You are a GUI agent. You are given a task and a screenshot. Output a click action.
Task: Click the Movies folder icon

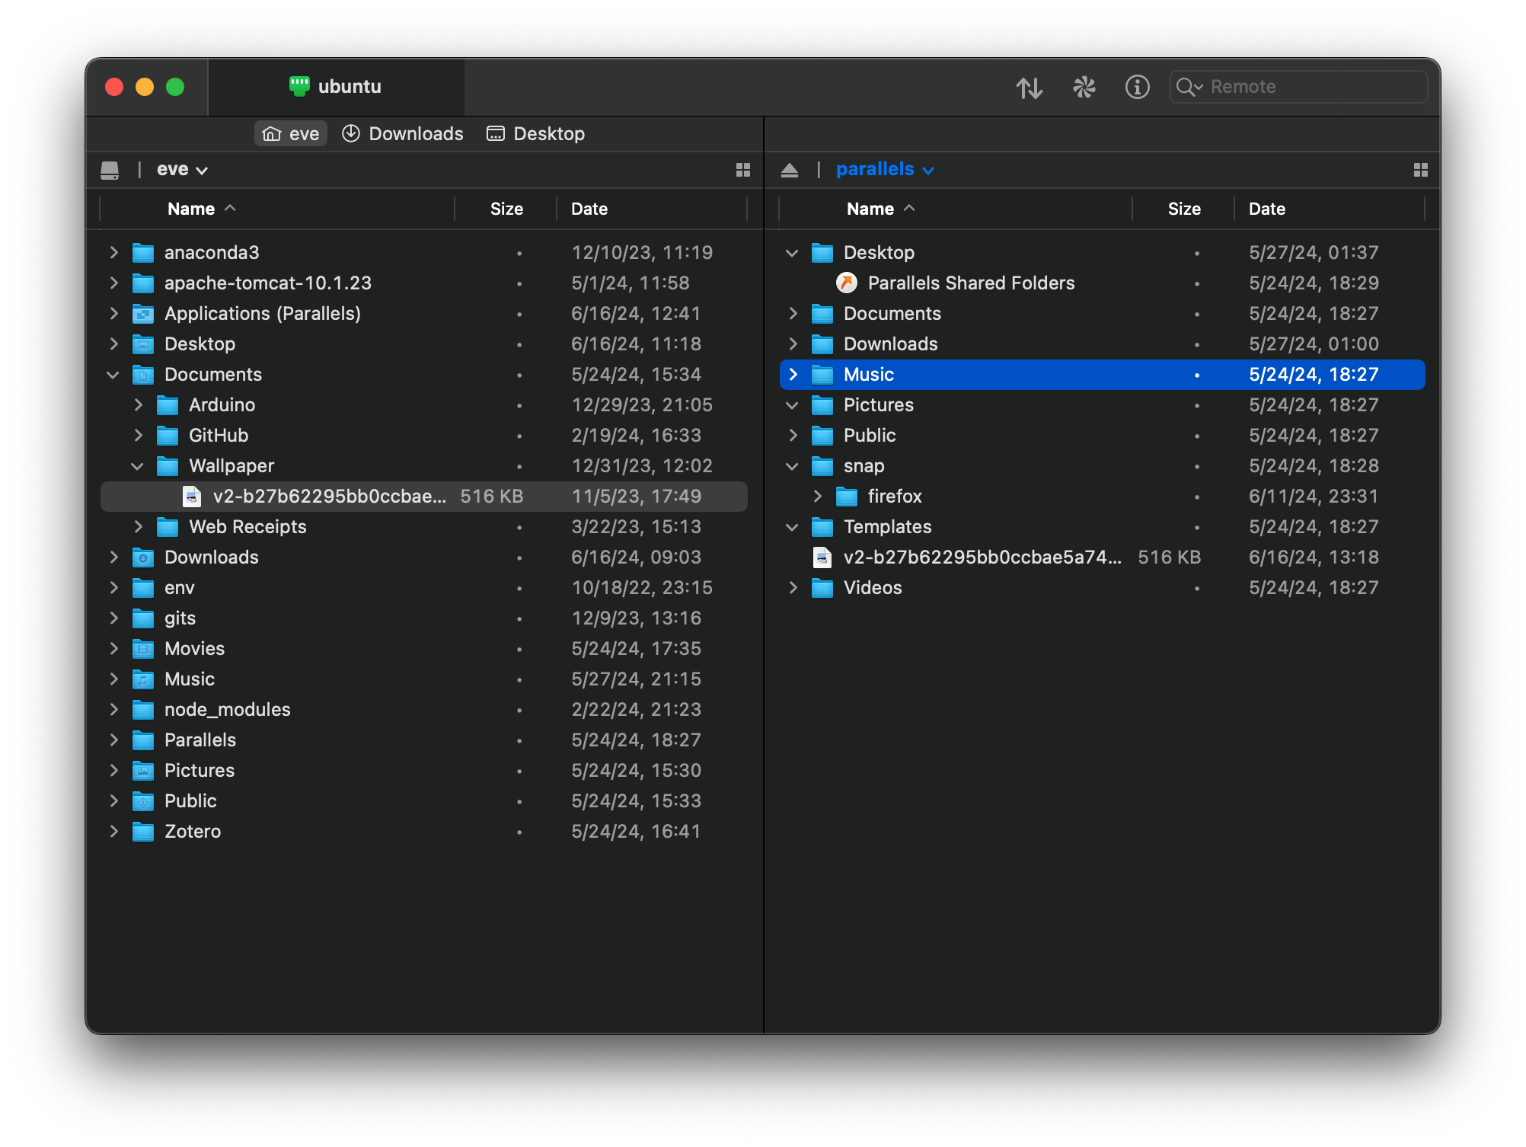[143, 649]
